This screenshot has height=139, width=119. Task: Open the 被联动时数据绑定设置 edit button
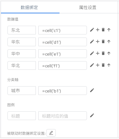coord(51,133)
